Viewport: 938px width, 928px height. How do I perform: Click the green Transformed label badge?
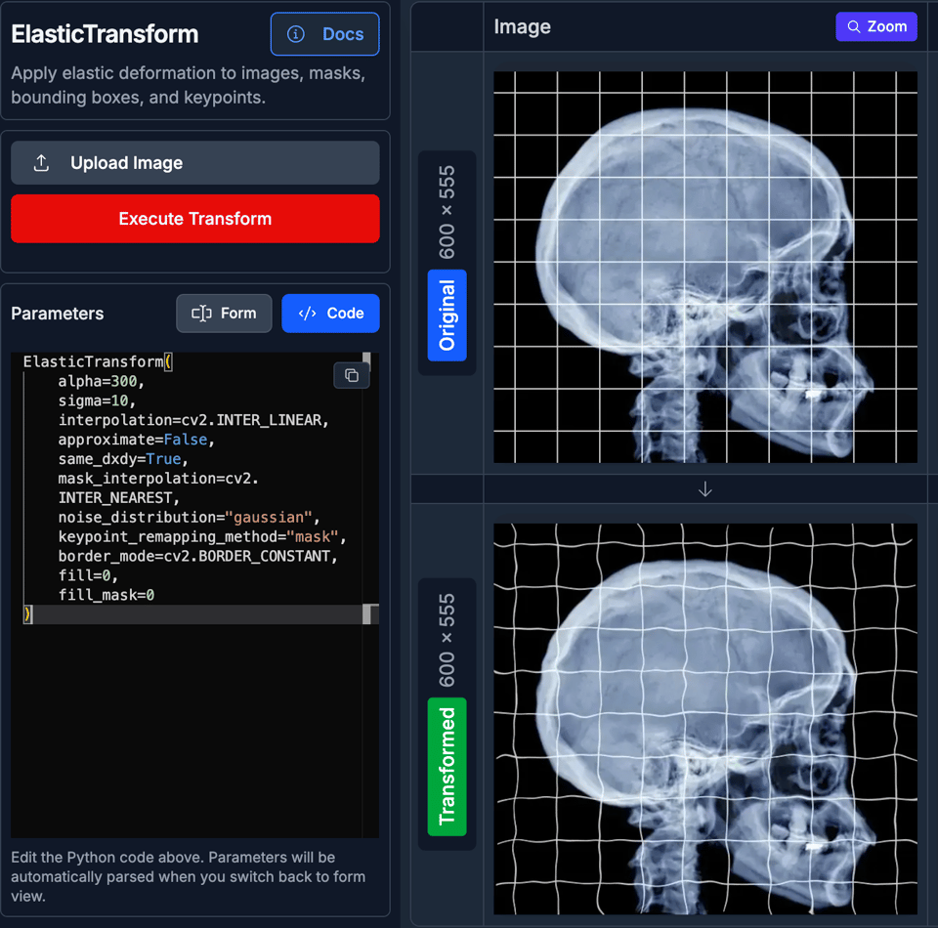[x=448, y=766]
